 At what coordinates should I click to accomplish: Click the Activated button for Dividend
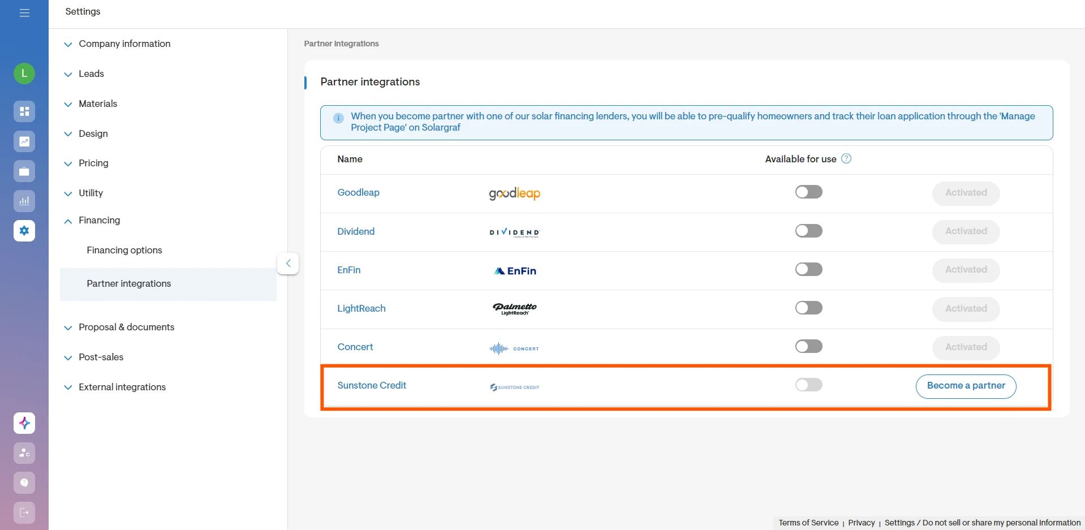pos(966,231)
